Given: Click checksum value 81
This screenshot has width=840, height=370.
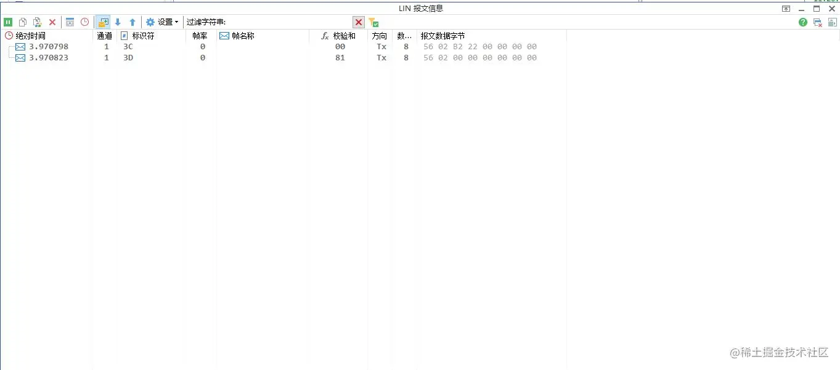Looking at the screenshot, I should pos(340,58).
